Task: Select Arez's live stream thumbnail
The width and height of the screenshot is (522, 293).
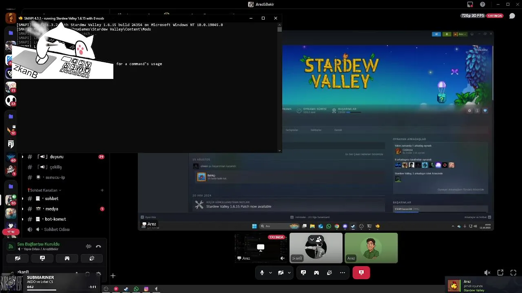Action: coord(261,248)
